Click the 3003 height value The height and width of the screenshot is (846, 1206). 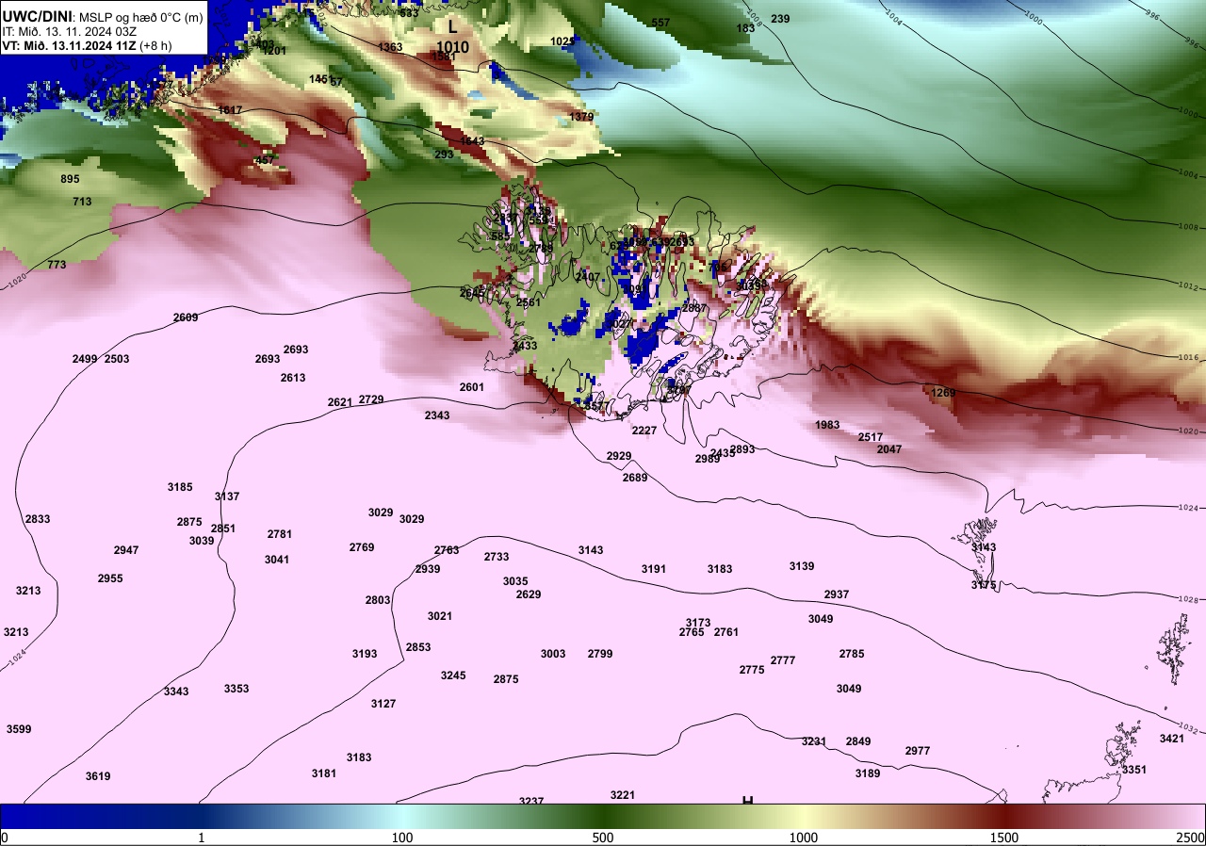(553, 654)
